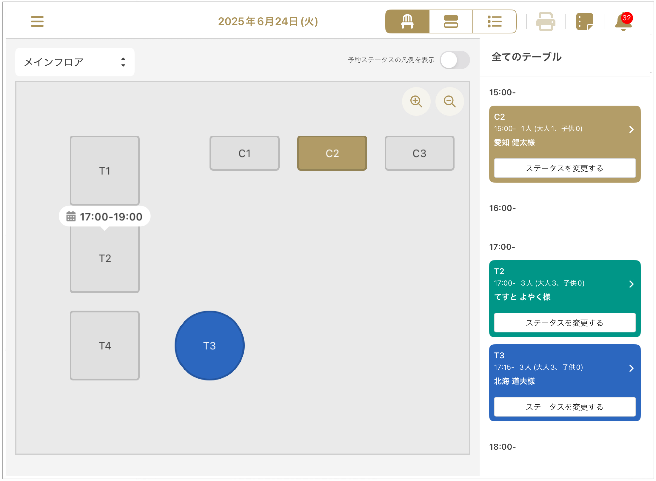
Task: Select table T4 on floor map
Action: point(105,346)
